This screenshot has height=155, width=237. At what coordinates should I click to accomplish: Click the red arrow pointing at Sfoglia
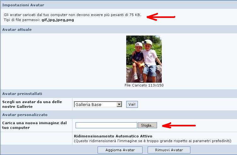(179, 126)
